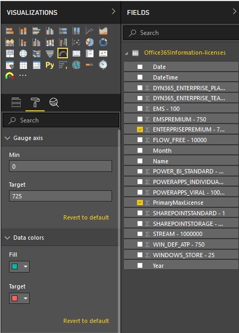Viewport: 239px width, 333px height.
Task: Select the stacked column chart visual
Action: pos(23,31)
